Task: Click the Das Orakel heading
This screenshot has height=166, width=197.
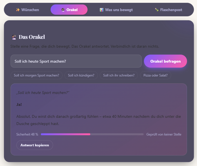Action: (32, 37)
